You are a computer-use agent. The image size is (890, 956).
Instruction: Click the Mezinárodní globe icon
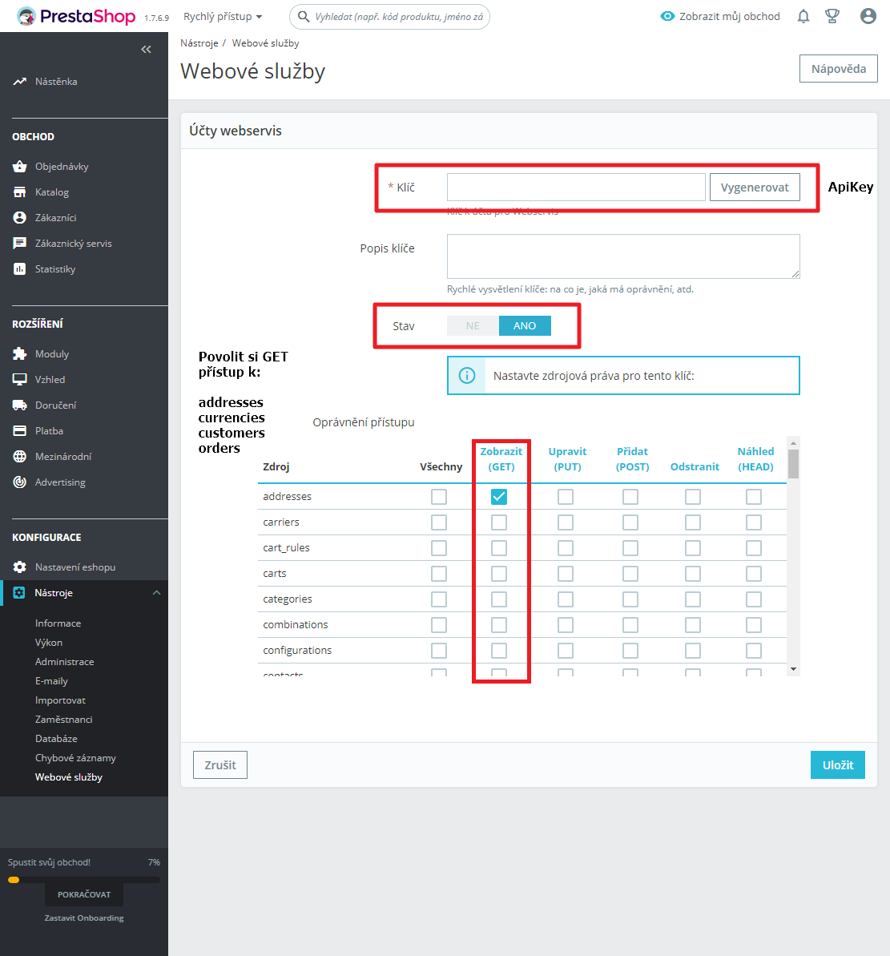click(x=19, y=456)
